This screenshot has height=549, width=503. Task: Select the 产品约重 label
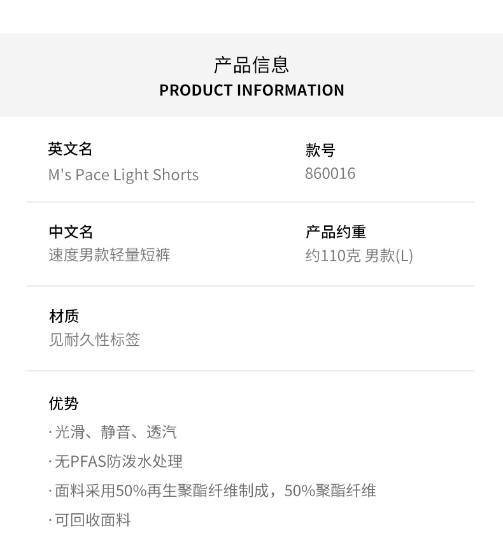[336, 232]
